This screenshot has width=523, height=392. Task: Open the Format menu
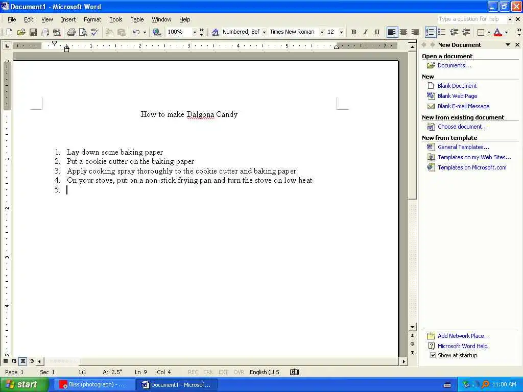92,19
